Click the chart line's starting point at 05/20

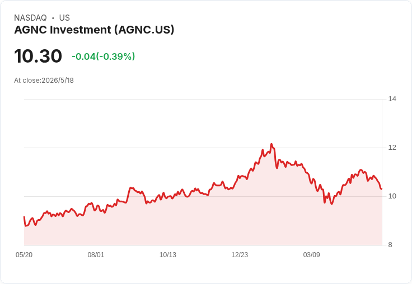tap(24, 217)
